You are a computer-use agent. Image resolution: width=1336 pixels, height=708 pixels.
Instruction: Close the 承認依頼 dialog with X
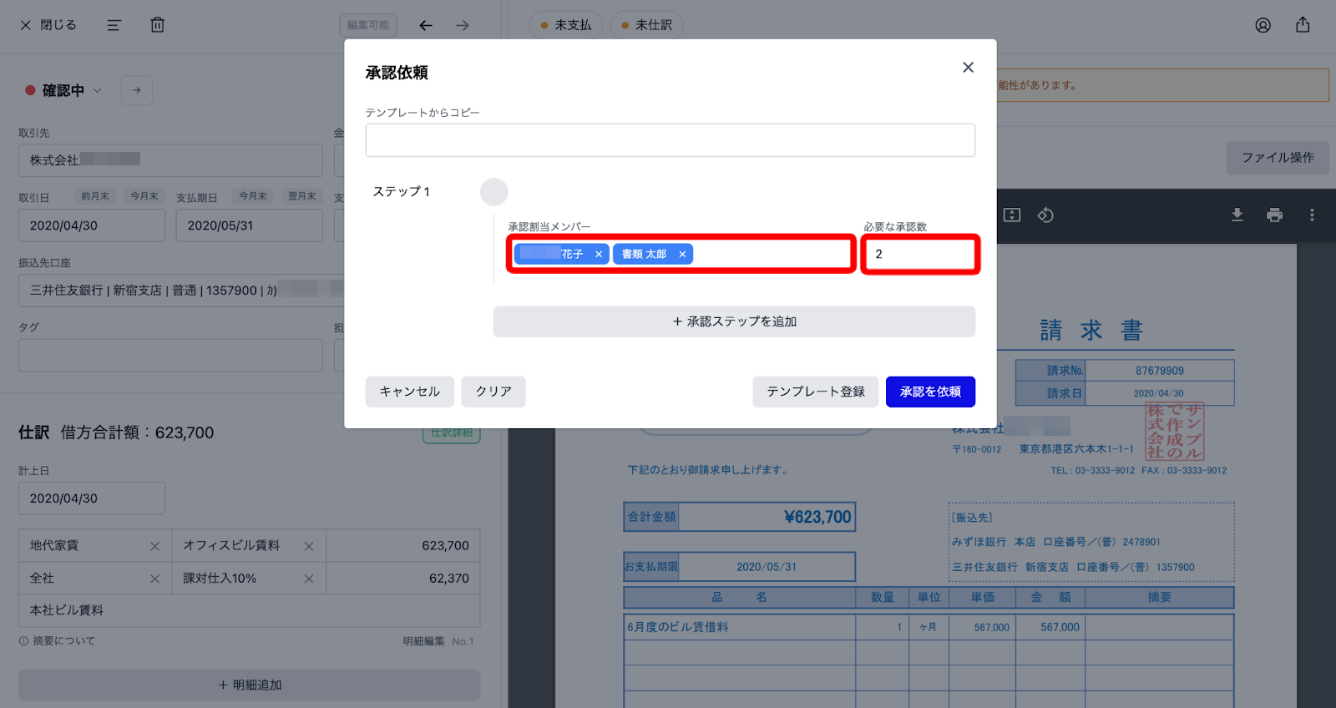click(x=968, y=68)
